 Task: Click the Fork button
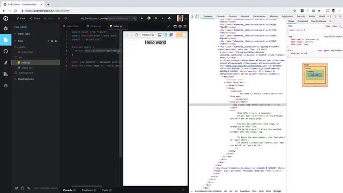tap(21, 18)
